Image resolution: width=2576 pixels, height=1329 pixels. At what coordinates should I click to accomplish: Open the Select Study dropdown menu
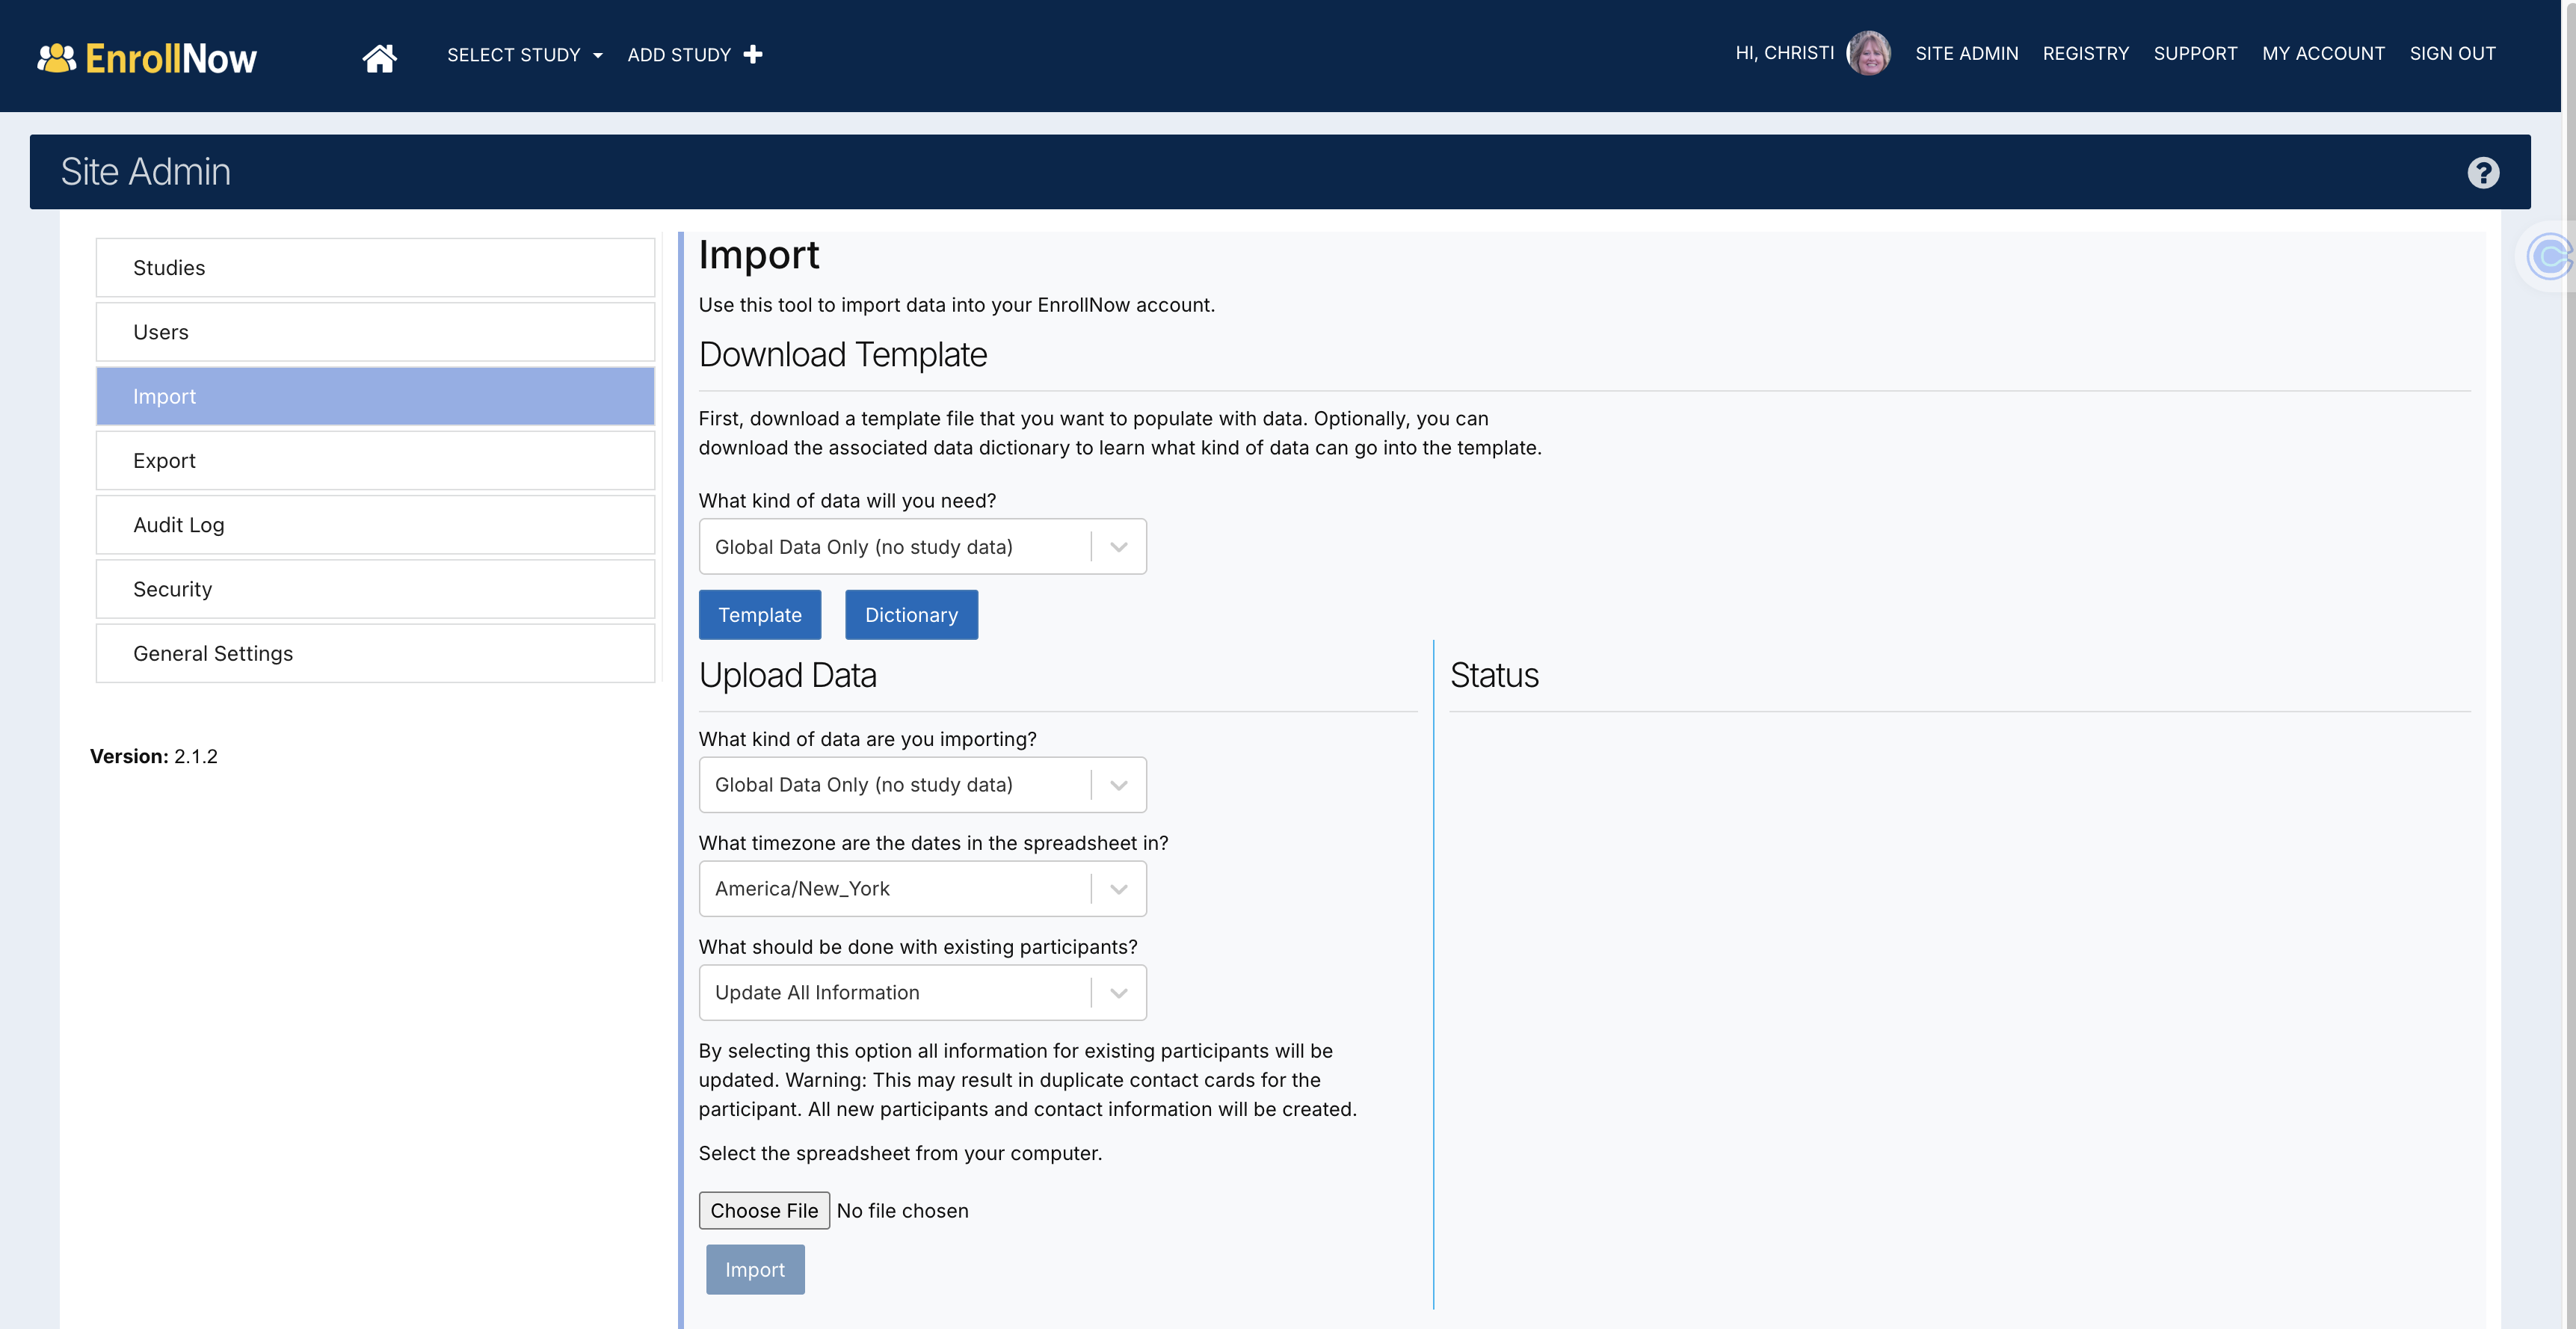pyautogui.click(x=524, y=55)
